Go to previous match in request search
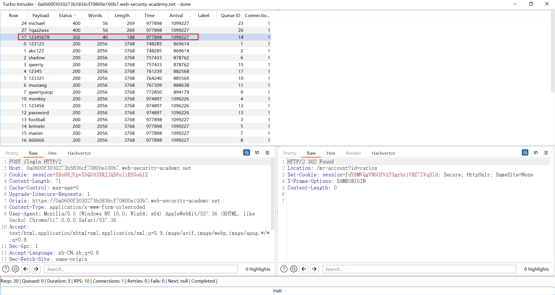This screenshot has height=295, width=555. click(26, 269)
